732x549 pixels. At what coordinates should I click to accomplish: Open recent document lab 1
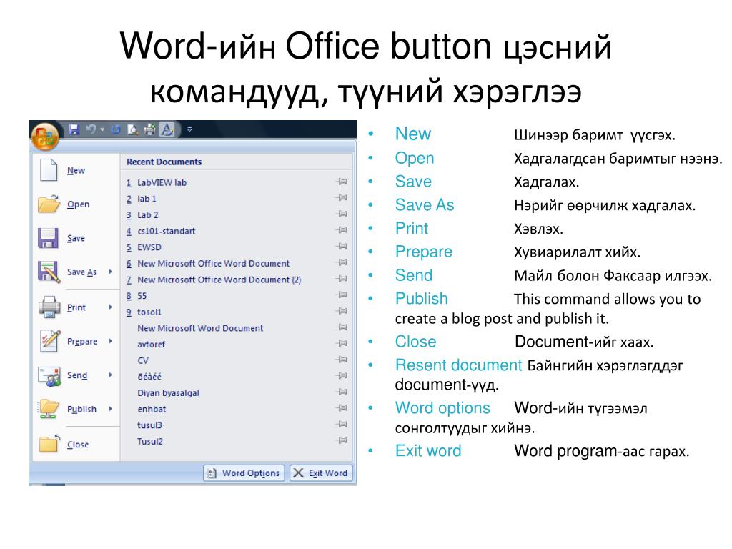click(147, 199)
